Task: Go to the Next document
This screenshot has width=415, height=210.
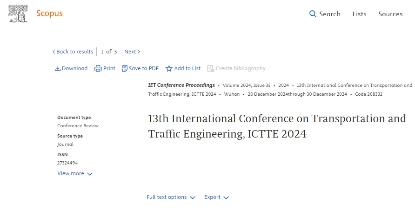Action: click(130, 52)
